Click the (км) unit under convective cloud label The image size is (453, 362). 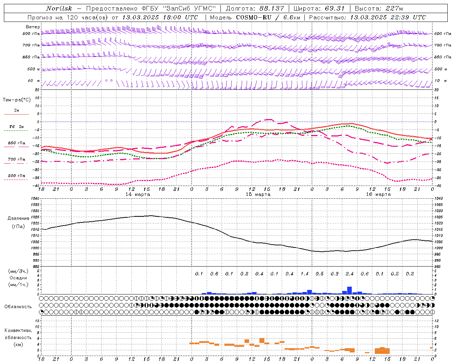pyautogui.click(x=18, y=344)
